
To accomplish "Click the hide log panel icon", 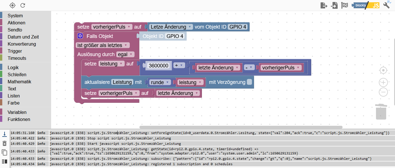I will click(x=5, y=161).
